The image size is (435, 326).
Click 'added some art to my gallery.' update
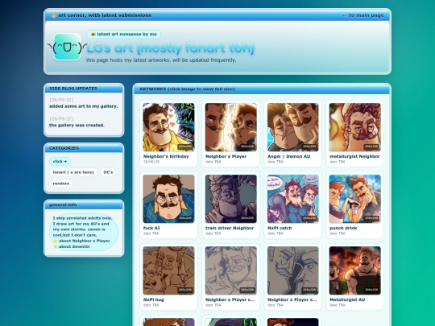(84, 106)
